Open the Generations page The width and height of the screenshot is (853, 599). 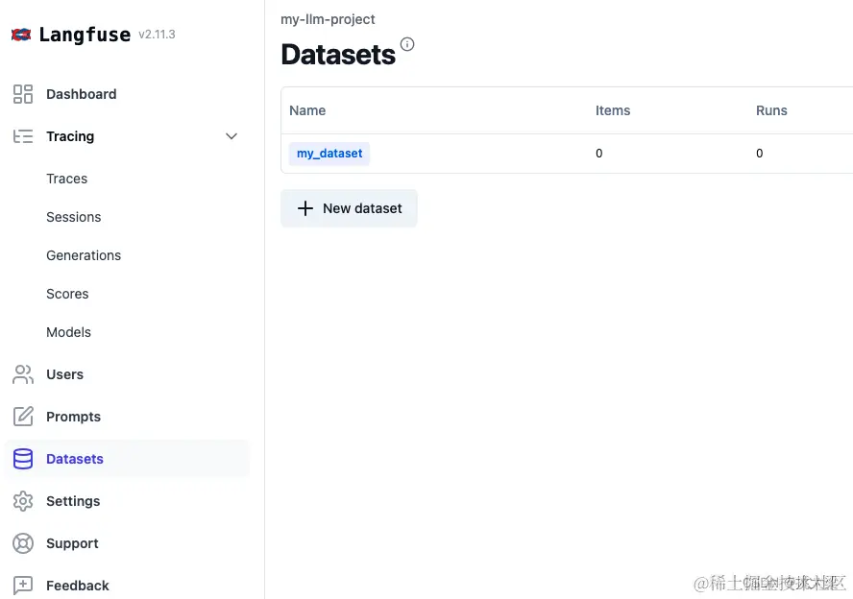pyautogui.click(x=84, y=255)
